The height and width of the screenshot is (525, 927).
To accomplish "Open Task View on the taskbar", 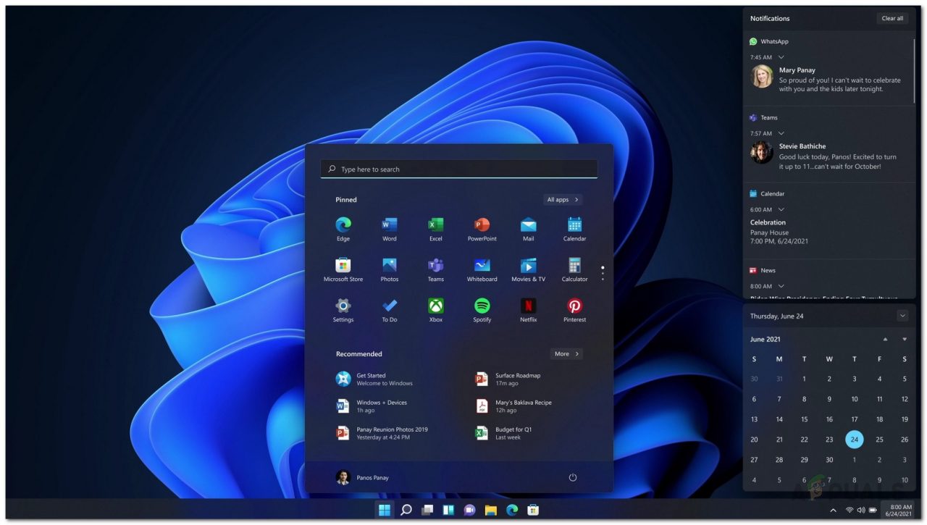I will click(427, 510).
